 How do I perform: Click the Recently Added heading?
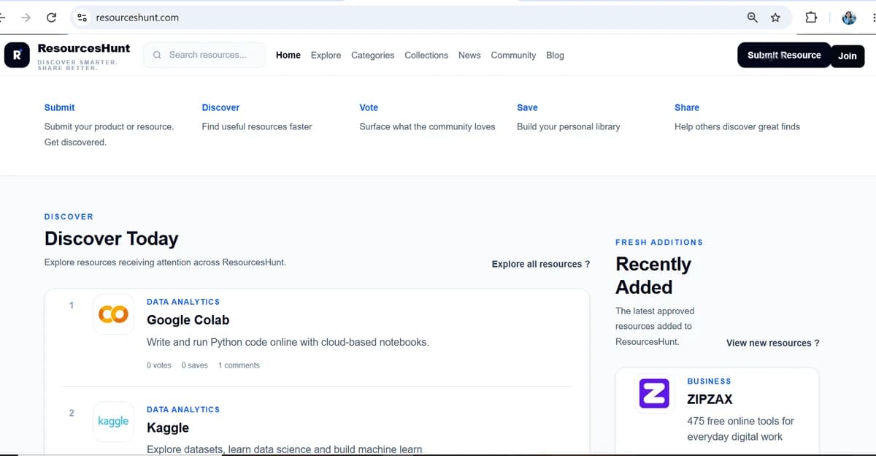[x=653, y=275]
